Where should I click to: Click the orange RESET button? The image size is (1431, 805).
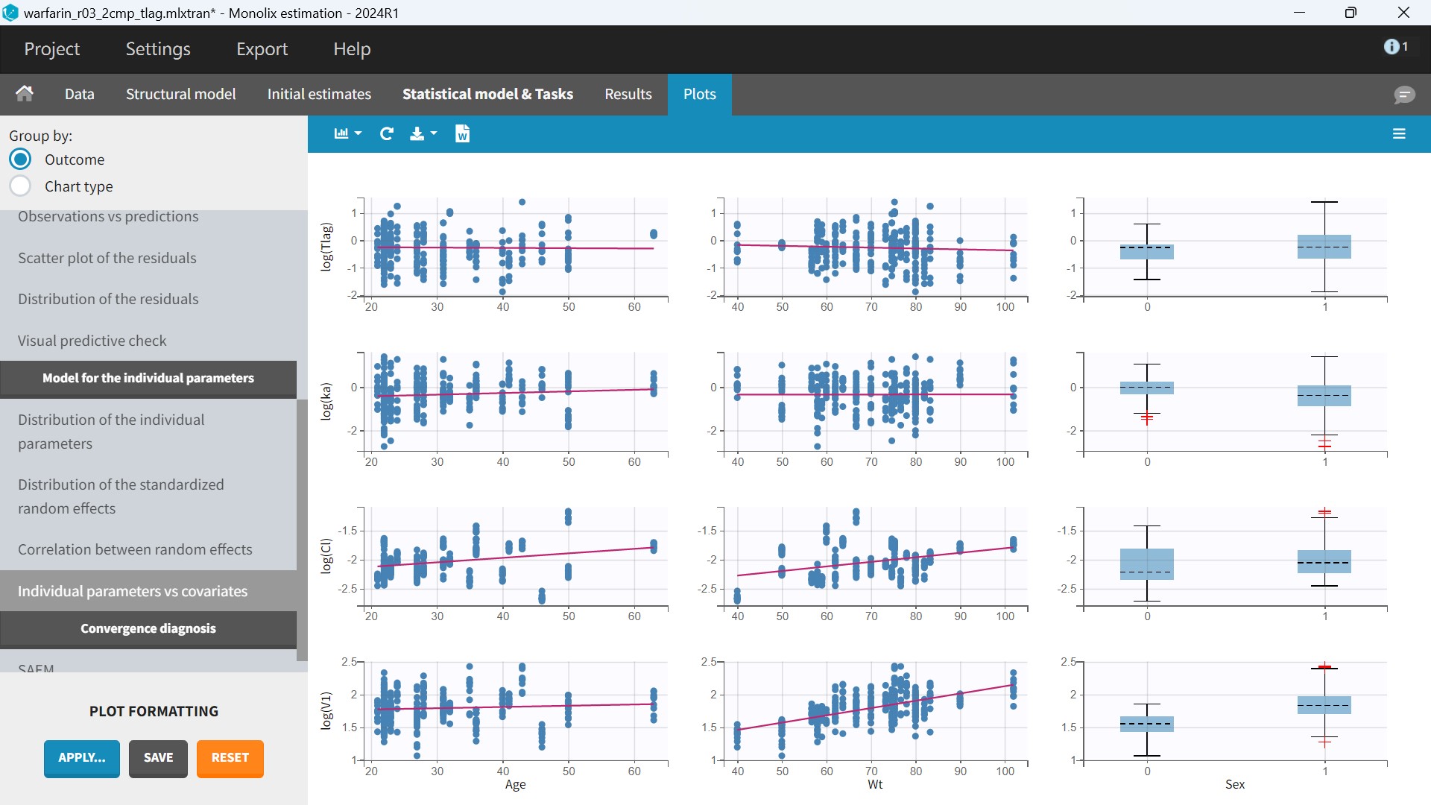pyautogui.click(x=230, y=758)
